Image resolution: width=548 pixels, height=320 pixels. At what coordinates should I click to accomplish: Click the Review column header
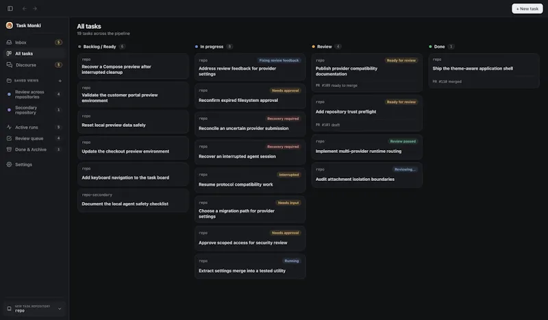coord(324,47)
